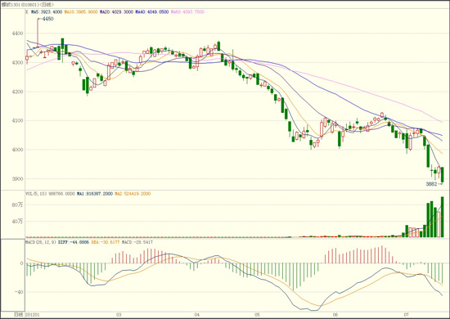Click the MACD(26,12,9) indicator label

pos(41,242)
